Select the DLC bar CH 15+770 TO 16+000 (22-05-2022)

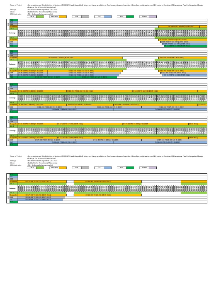click(x=184, y=75)
